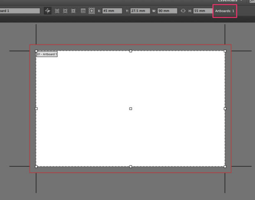Click the X position field (45 mm)
Image resolution: width=255 pixels, height=200 pixels.
pos(112,11)
